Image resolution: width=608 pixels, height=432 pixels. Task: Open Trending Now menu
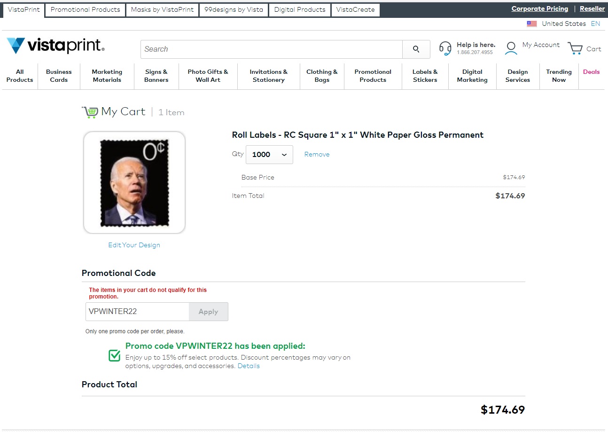pos(559,76)
